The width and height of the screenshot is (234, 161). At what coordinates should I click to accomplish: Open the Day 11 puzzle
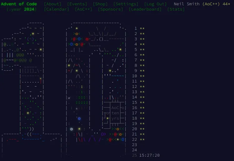coord(138,81)
